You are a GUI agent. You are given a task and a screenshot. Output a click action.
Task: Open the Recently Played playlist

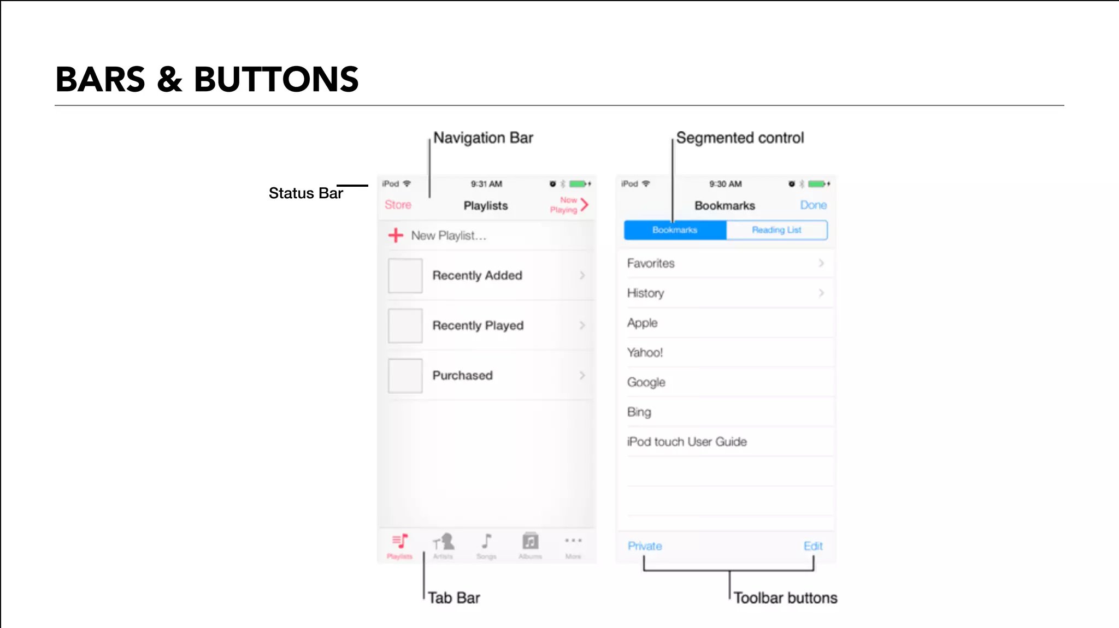click(486, 325)
